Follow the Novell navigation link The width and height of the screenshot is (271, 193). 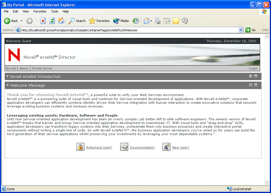coord(11,68)
